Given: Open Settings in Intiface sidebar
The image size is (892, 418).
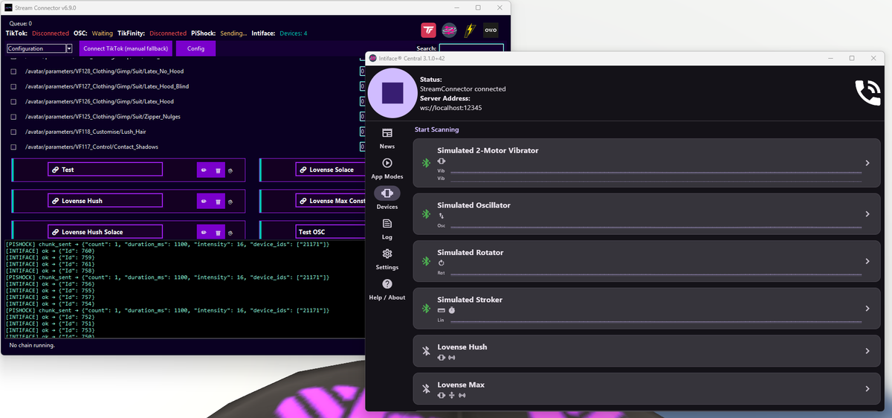Looking at the screenshot, I should click(387, 259).
